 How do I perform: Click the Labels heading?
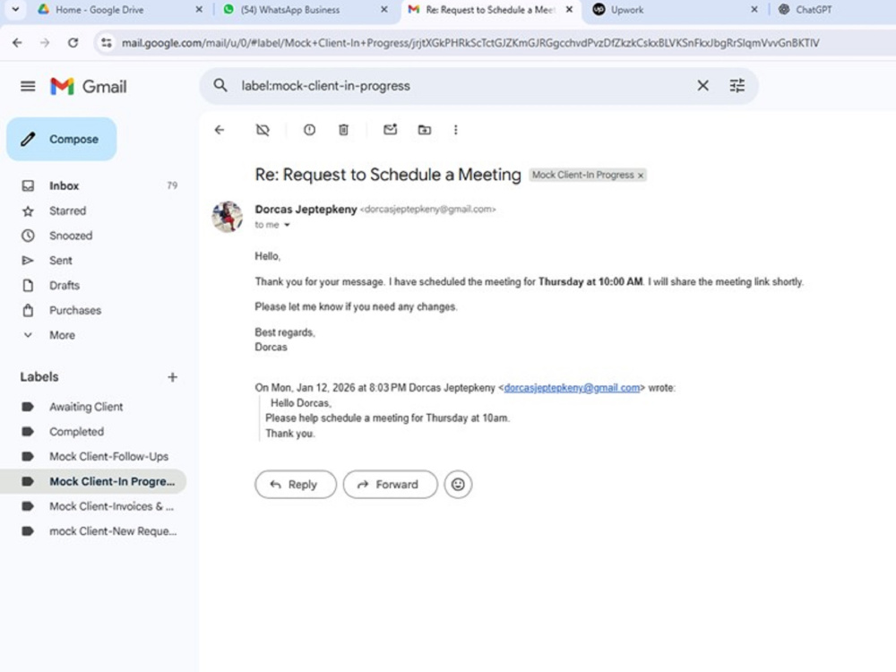click(x=39, y=377)
